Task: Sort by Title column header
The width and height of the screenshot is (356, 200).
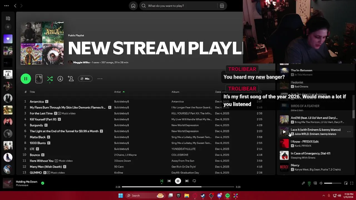Action: tap(32, 92)
